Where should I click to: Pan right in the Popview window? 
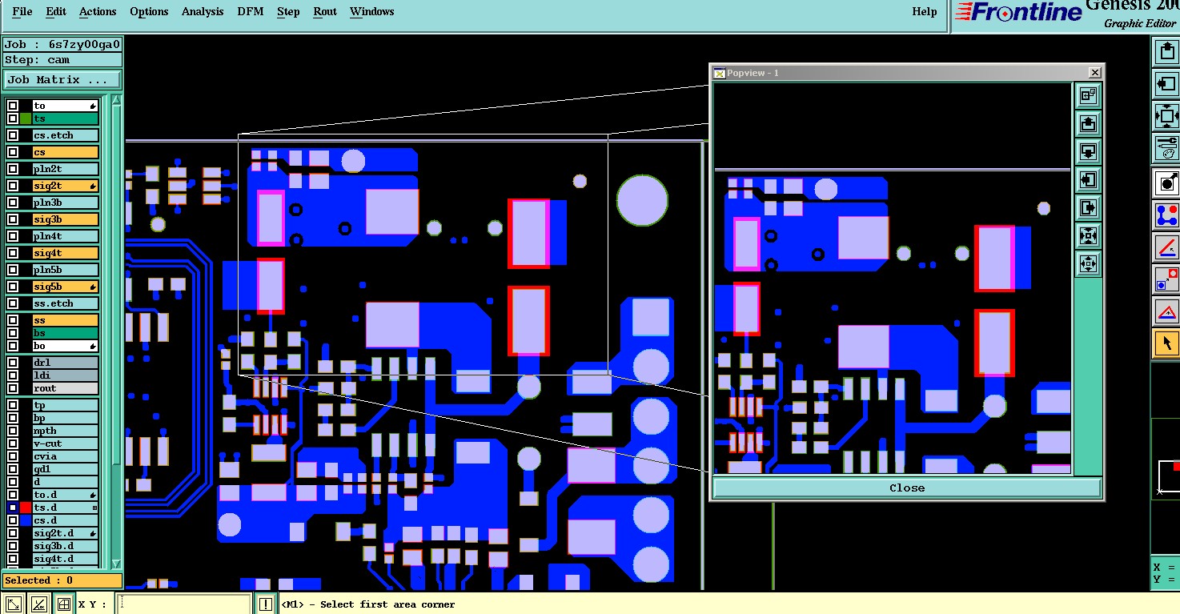pyautogui.click(x=1088, y=208)
